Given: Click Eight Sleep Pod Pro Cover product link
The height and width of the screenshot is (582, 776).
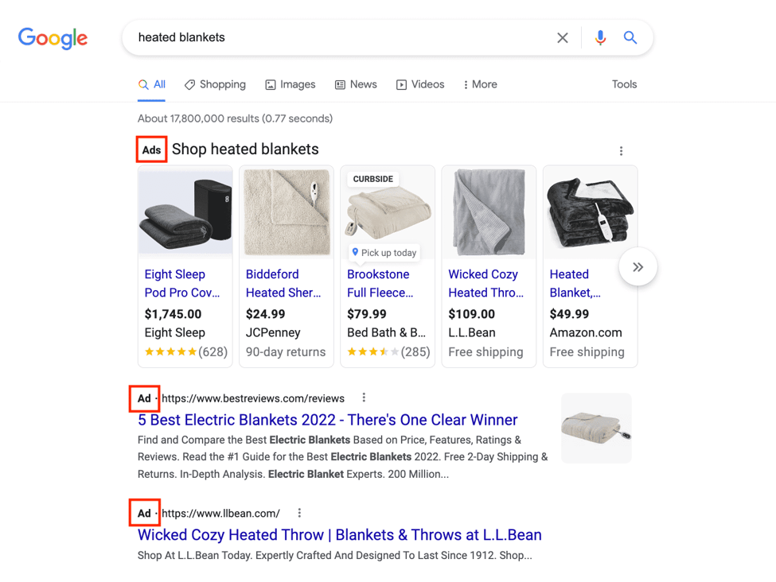Looking at the screenshot, I should coord(182,283).
